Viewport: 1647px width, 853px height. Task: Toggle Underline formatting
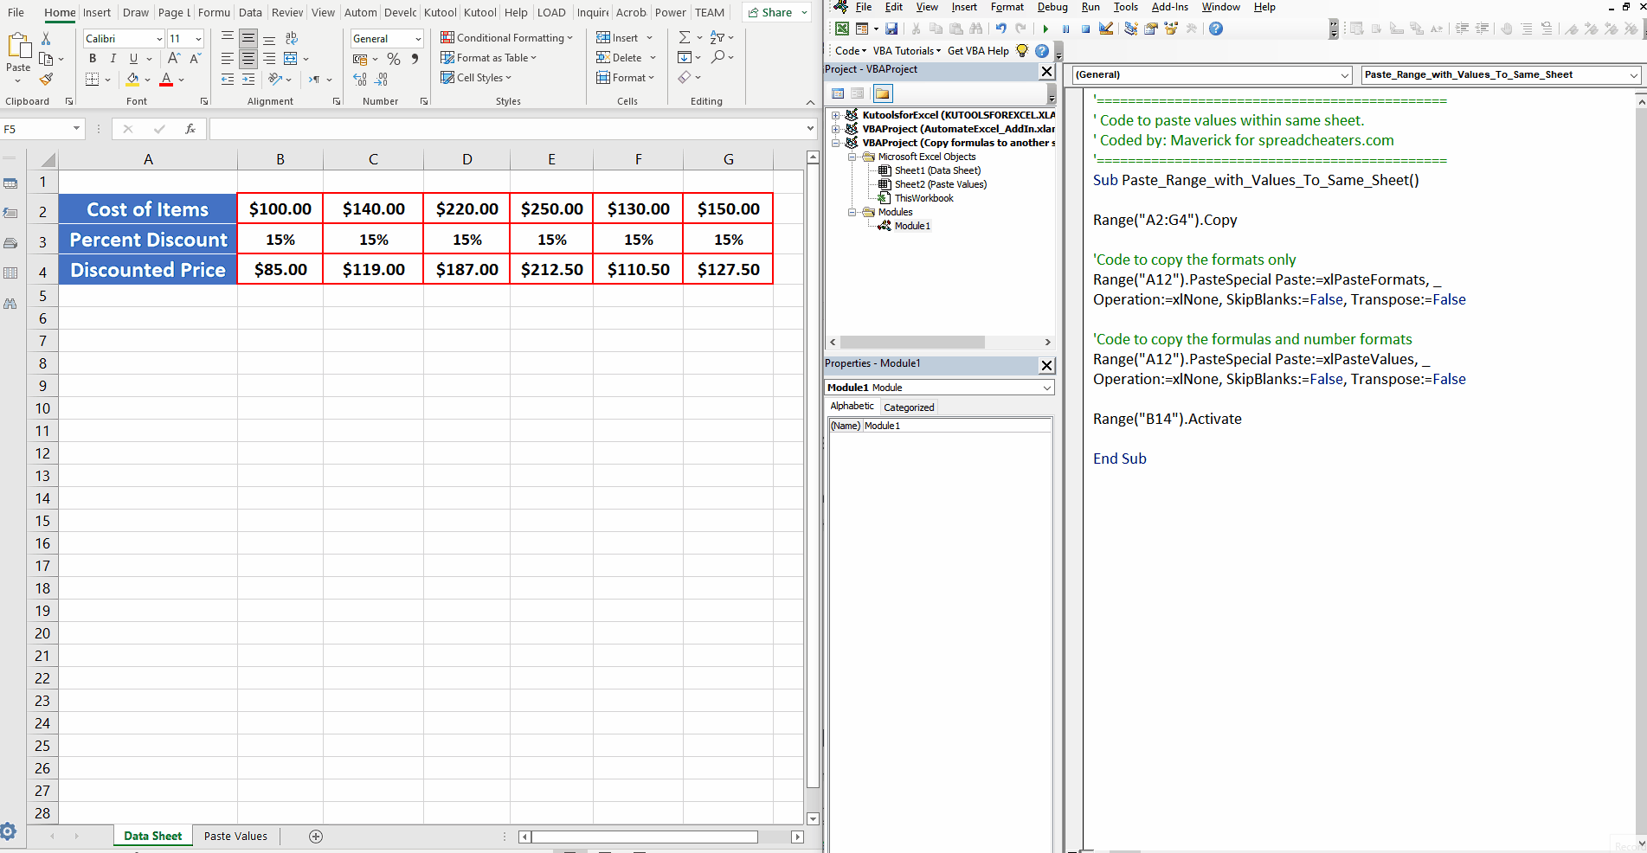tap(133, 58)
